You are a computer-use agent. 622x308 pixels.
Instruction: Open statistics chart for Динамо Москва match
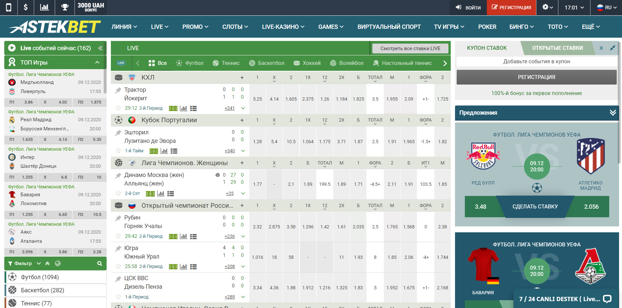(x=161, y=194)
